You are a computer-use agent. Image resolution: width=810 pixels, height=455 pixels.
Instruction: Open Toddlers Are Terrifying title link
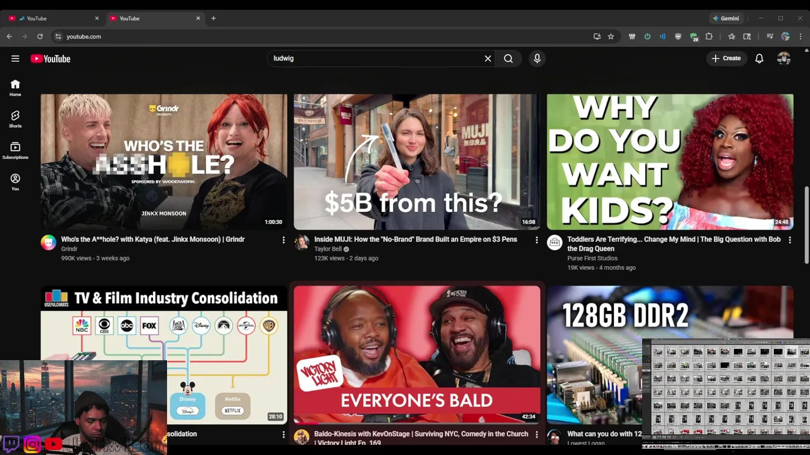click(674, 244)
